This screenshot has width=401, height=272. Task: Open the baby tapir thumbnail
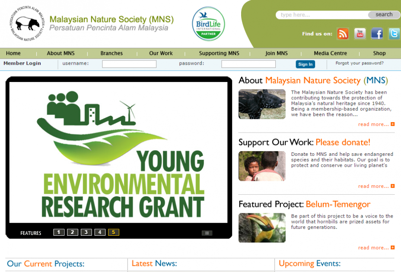(x=262, y=104)
